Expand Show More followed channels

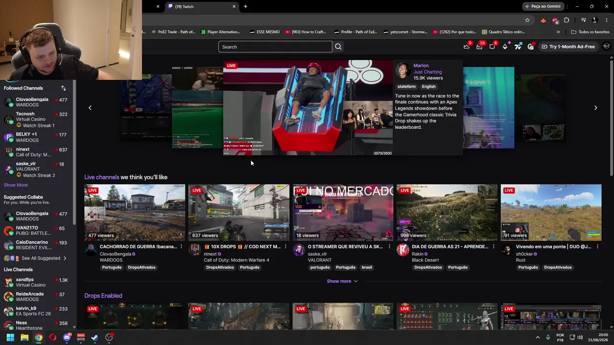[x=16, y=185]
